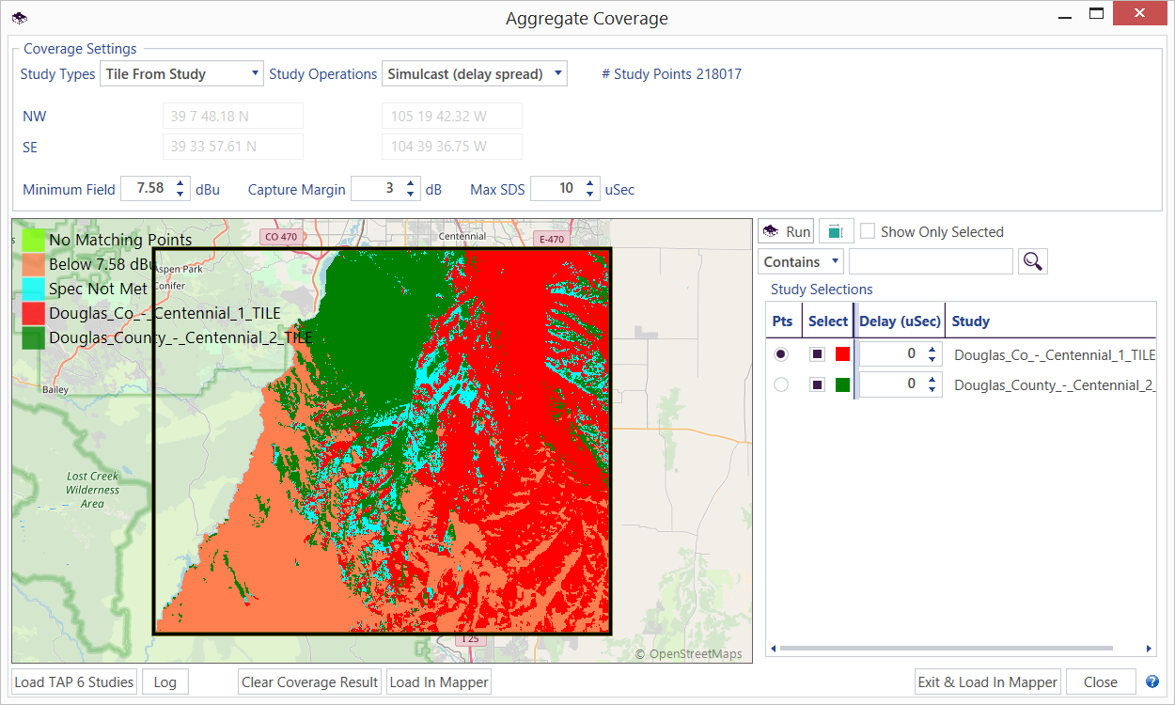
Task: Click the study search text field
Action: click(x=931, y=261)
